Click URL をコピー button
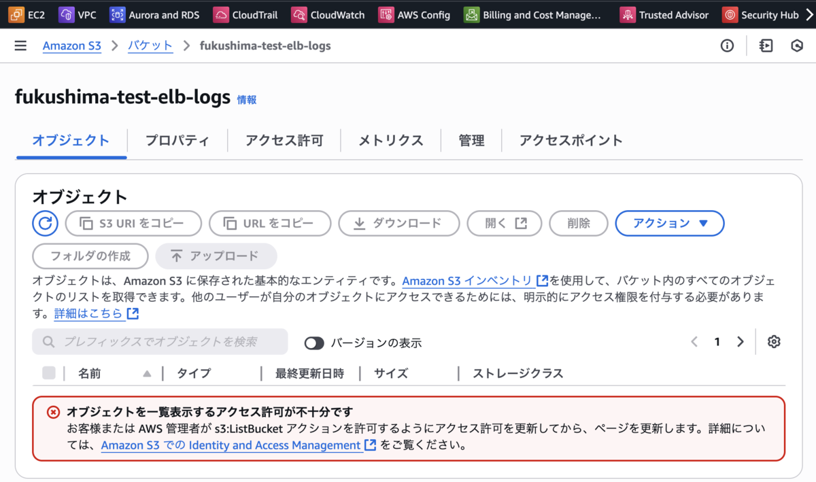 pyautogui.click(x=270, y=223)
